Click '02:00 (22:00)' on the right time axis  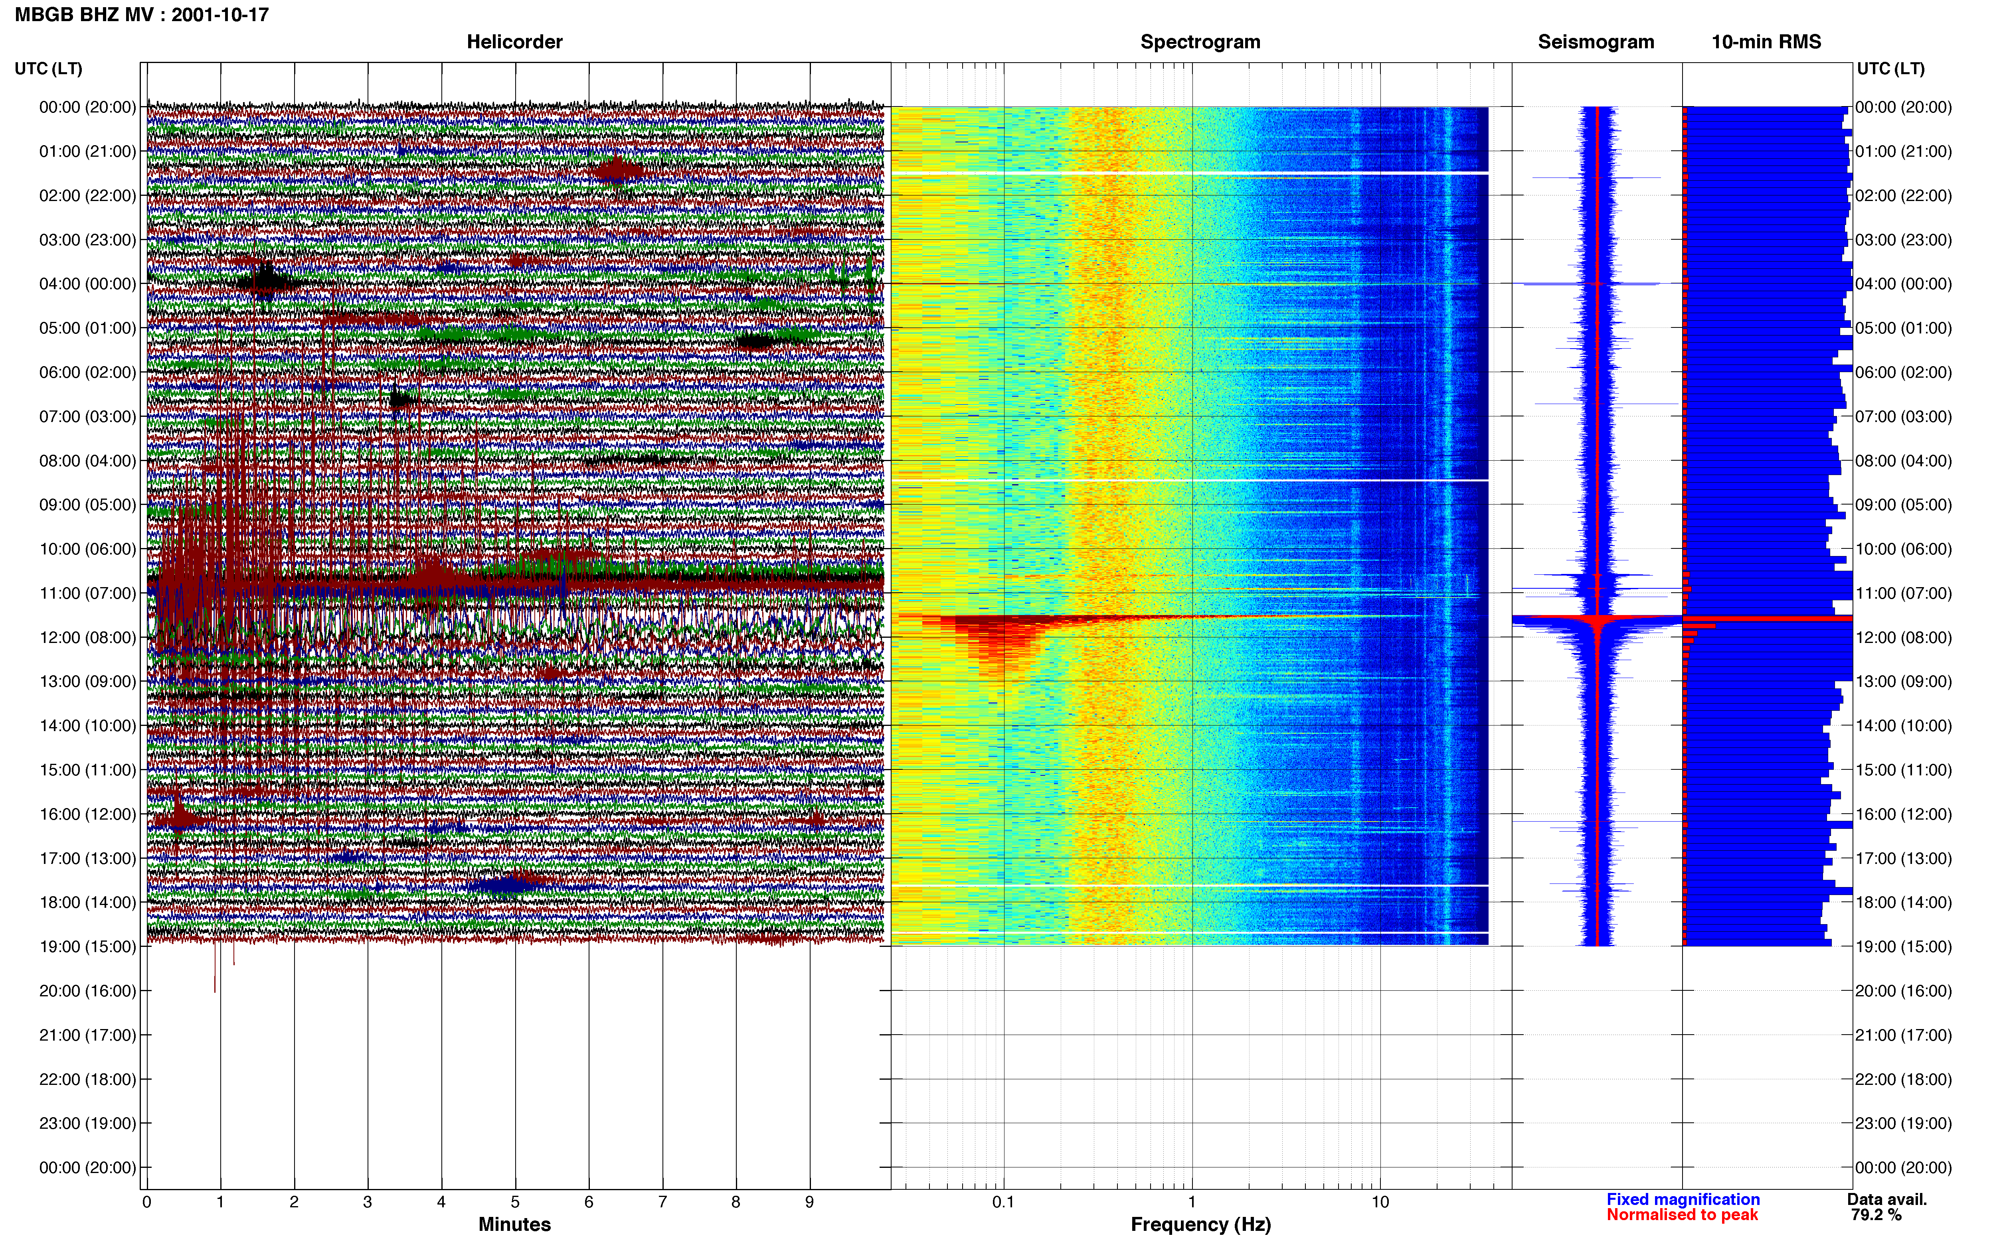click(x=1904, y=195)
